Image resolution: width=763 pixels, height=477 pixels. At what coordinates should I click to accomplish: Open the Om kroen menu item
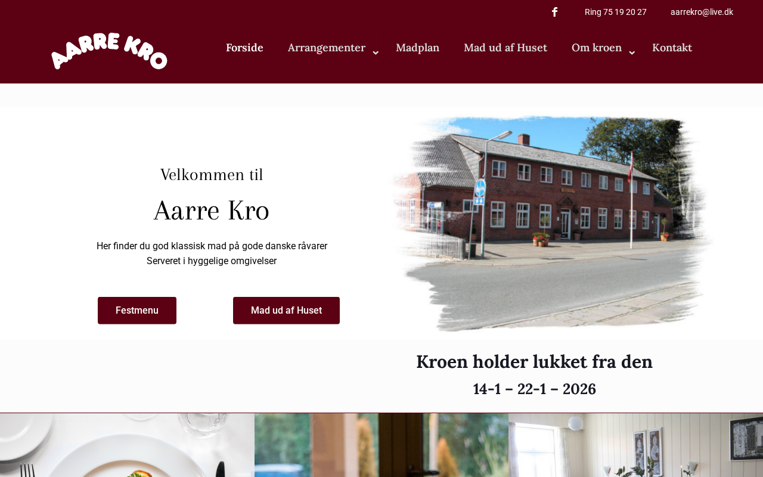(597, 48)
